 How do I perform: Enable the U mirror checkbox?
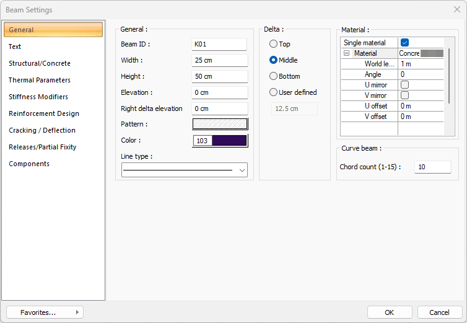click(404, 85)
